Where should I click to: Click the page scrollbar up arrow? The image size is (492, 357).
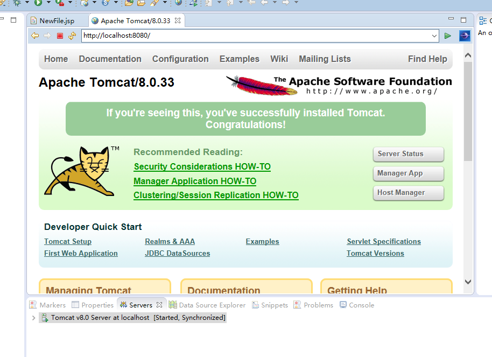pyautogui.click(x=468, y=55)
